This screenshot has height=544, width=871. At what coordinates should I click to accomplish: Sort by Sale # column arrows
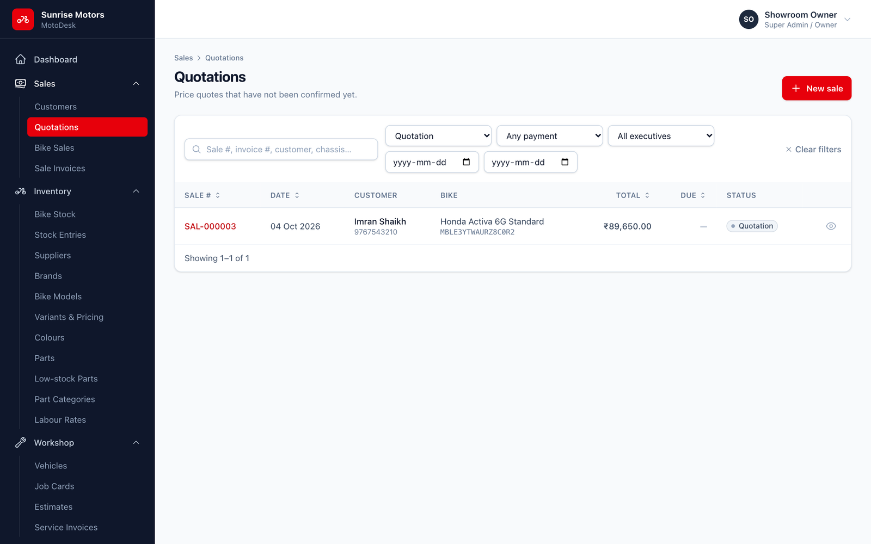(x=218, y=195)
